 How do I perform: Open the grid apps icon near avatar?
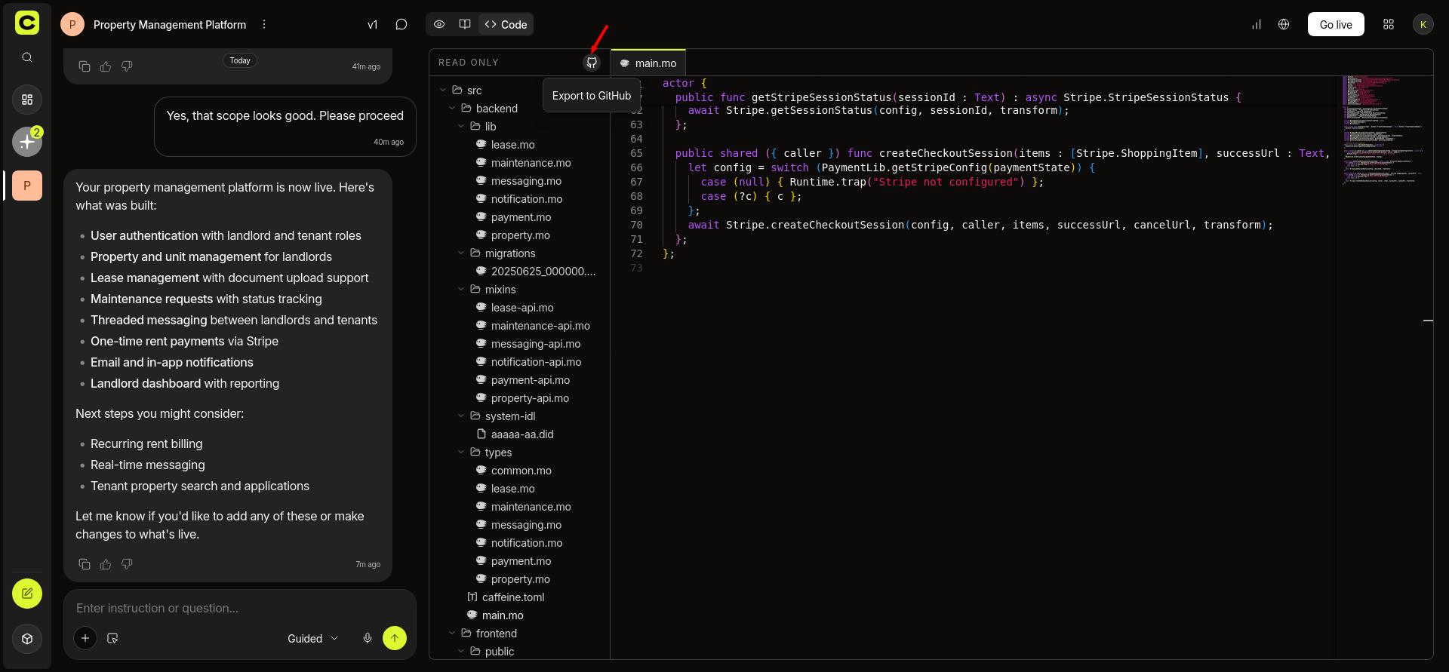pyautogui.click(x=1389, y=24)
